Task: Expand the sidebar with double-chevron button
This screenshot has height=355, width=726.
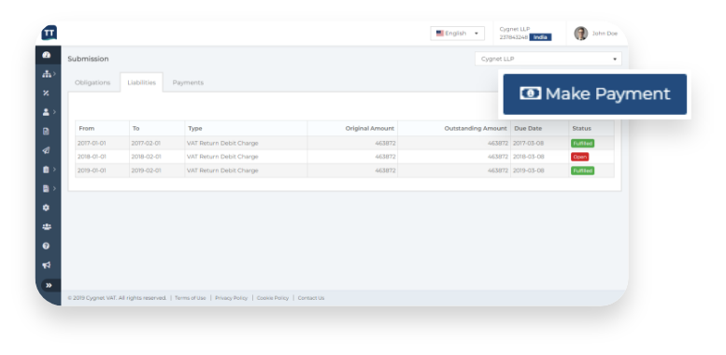Action: click(50, 285)
